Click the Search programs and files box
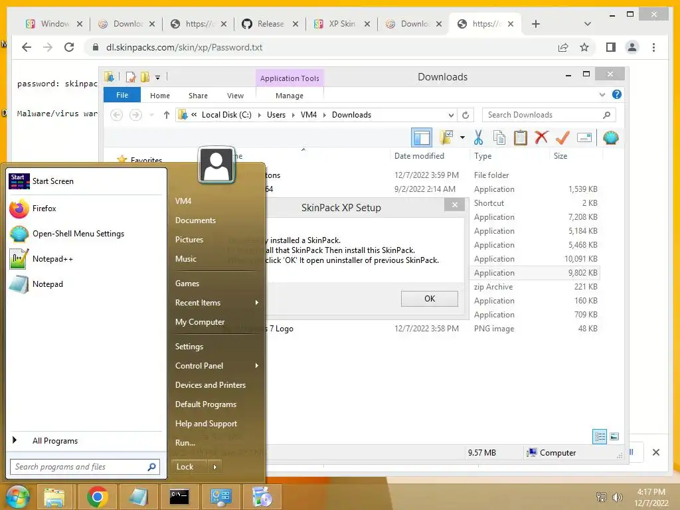Screen dimensions: 680x510 coord(84,467)
